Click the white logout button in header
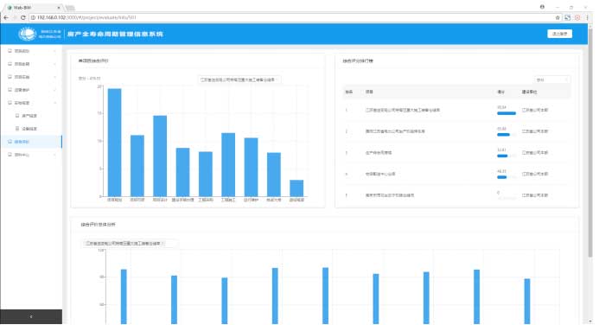The width and height of the screenshot is (599, 325). coord(559,34)
